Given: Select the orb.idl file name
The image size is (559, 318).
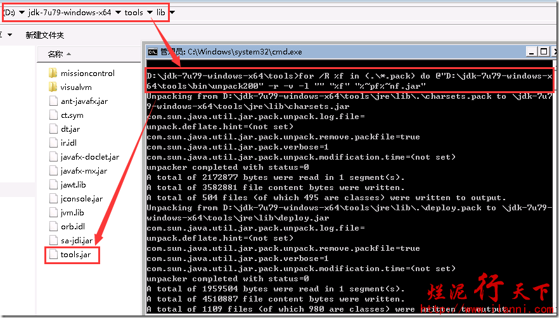Looking at the screenshot, I should click(x=72, y=227).
